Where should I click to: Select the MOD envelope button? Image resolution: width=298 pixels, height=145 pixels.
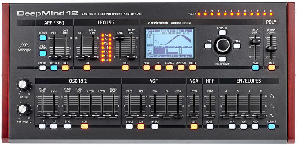coord(255,126)
